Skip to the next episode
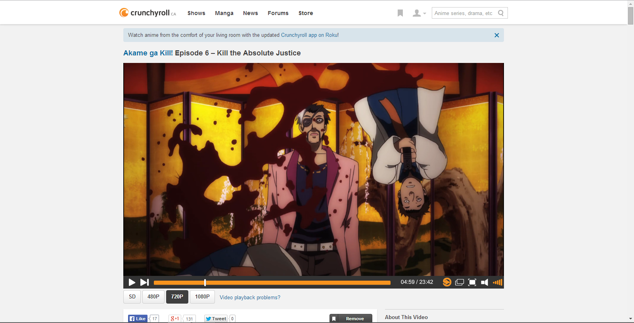Image resolution: width=634 pixels, height=323 pixels. [x=144, y=282]
